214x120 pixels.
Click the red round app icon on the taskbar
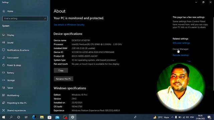(65, 117)
